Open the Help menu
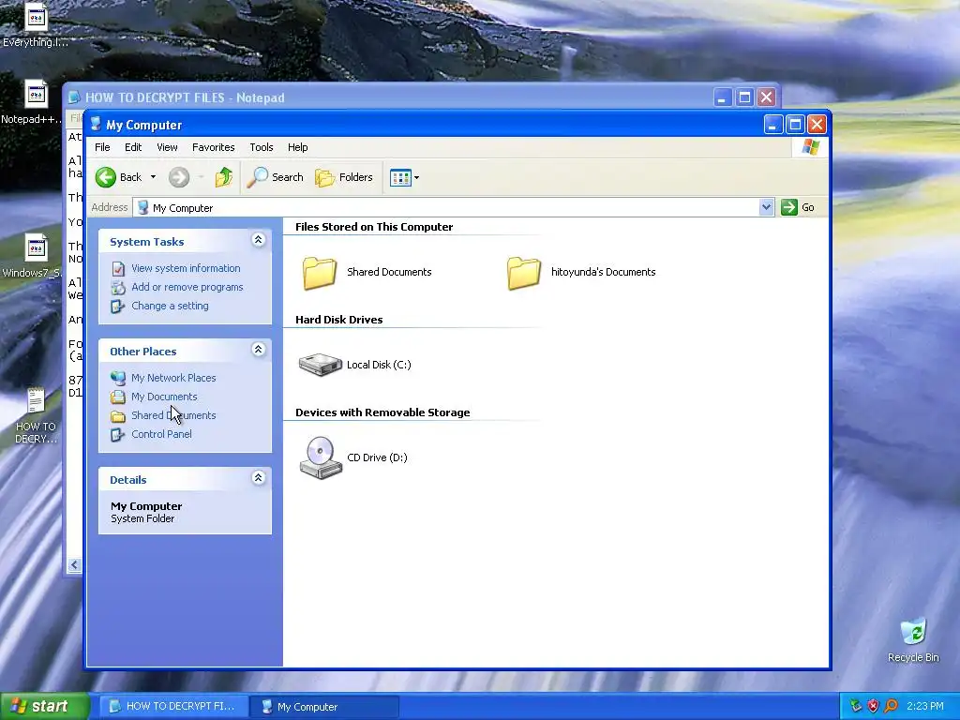The width and height of the screenshot is (960, 720). [297, 147]
